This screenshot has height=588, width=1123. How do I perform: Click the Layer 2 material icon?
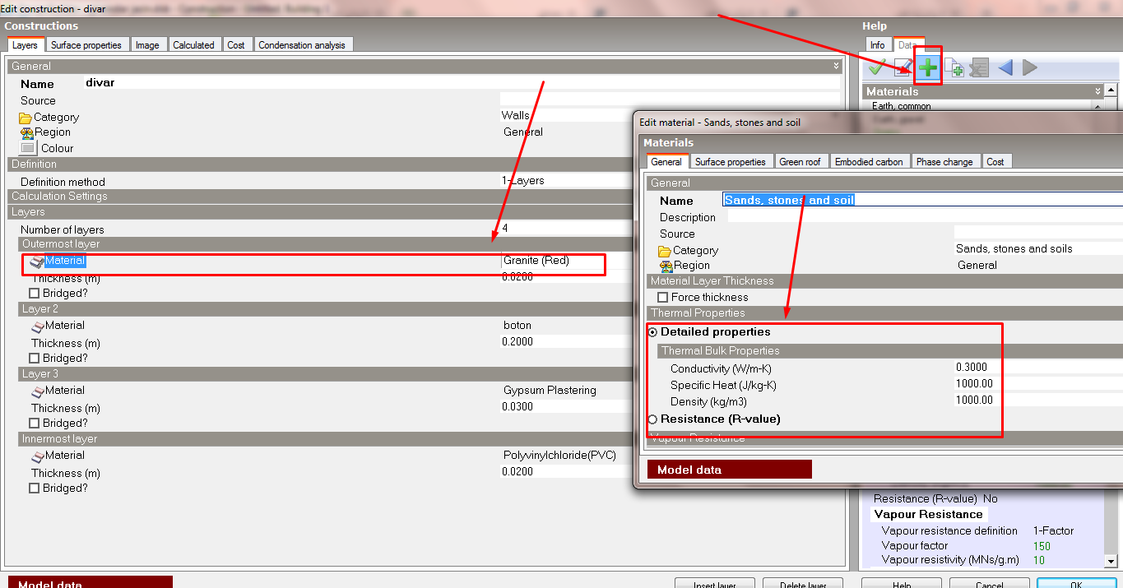[x=37, y=326]
